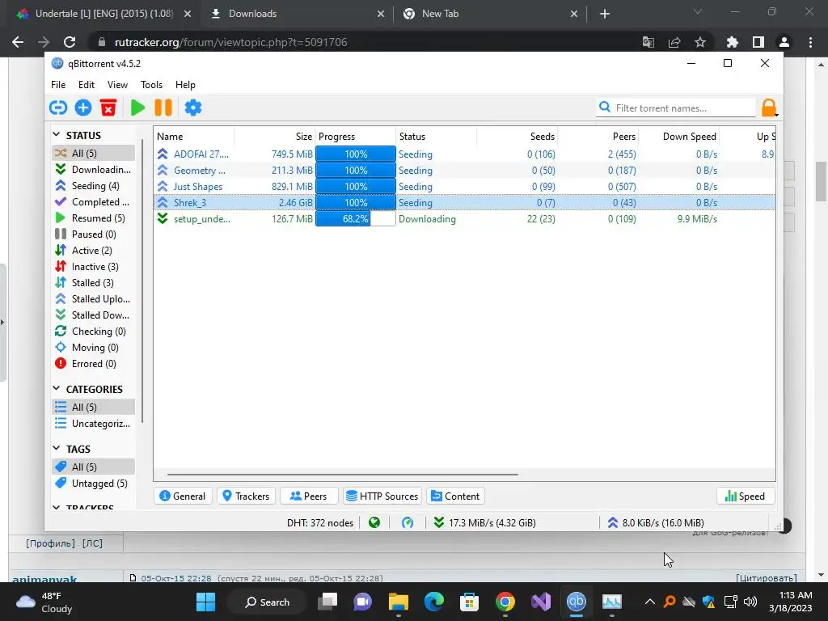Filter by Moving (0) status

click(93, 348)
